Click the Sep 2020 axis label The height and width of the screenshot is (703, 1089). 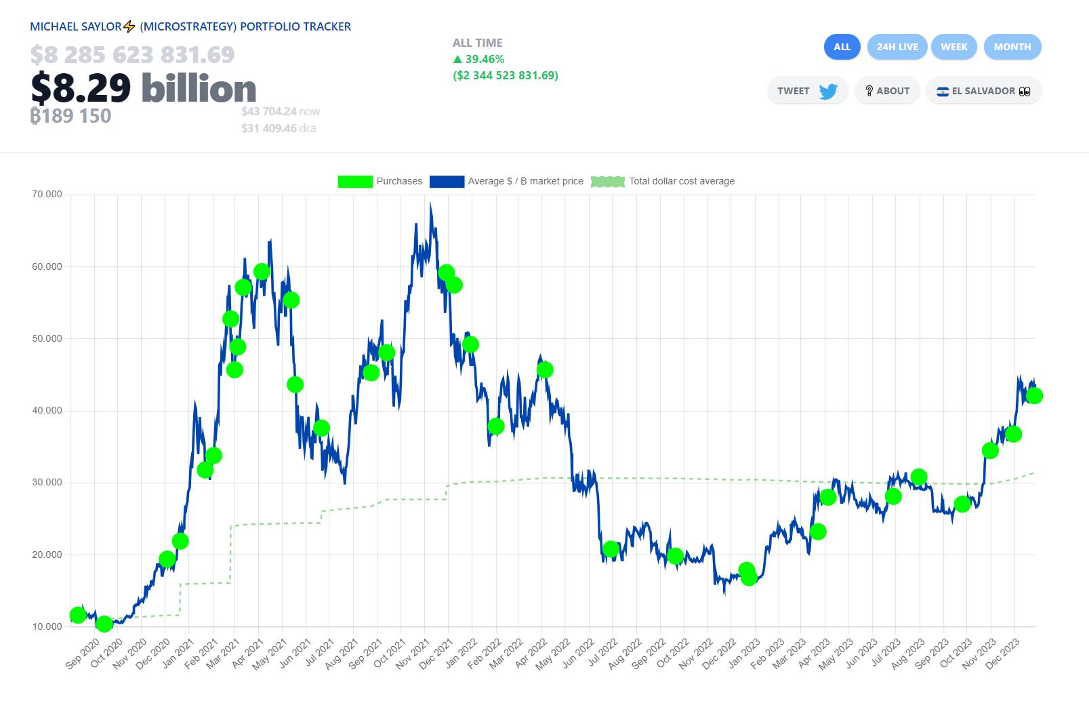pyautogui.click(x=82, y=654)
